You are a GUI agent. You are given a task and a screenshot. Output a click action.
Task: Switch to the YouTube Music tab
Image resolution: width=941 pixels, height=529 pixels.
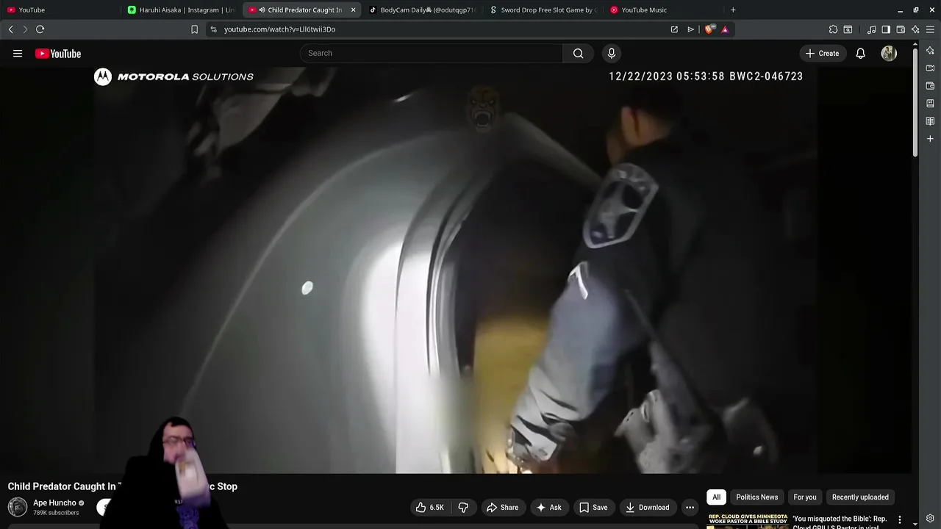[665, 10]
